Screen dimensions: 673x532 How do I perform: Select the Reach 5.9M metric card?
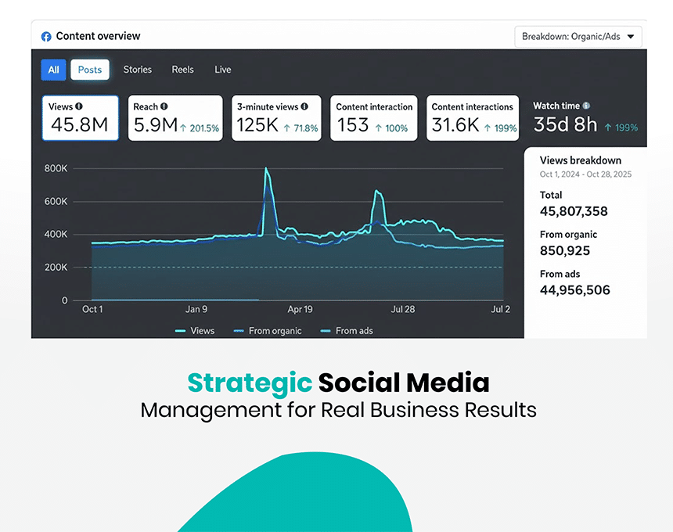175,118
